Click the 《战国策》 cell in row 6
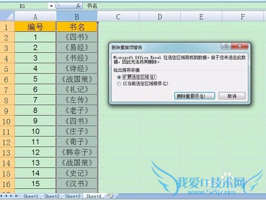The height and width of the screenshot is (200, 266). tap(77, 79)
